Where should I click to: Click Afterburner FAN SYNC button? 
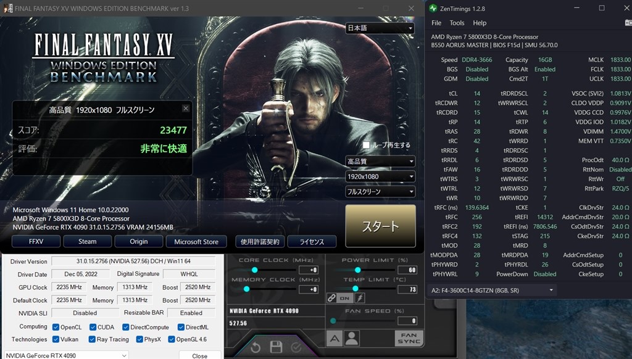409,338
